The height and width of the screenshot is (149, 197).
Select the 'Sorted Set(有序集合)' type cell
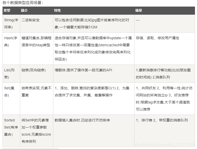[x=11, y=131]
